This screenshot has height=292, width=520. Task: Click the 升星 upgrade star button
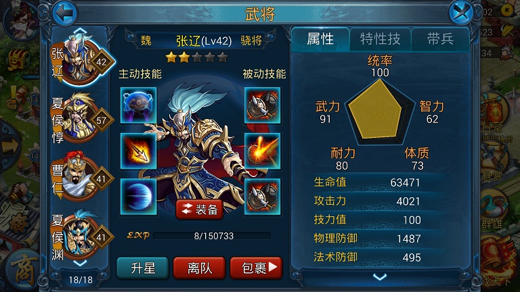143,268
